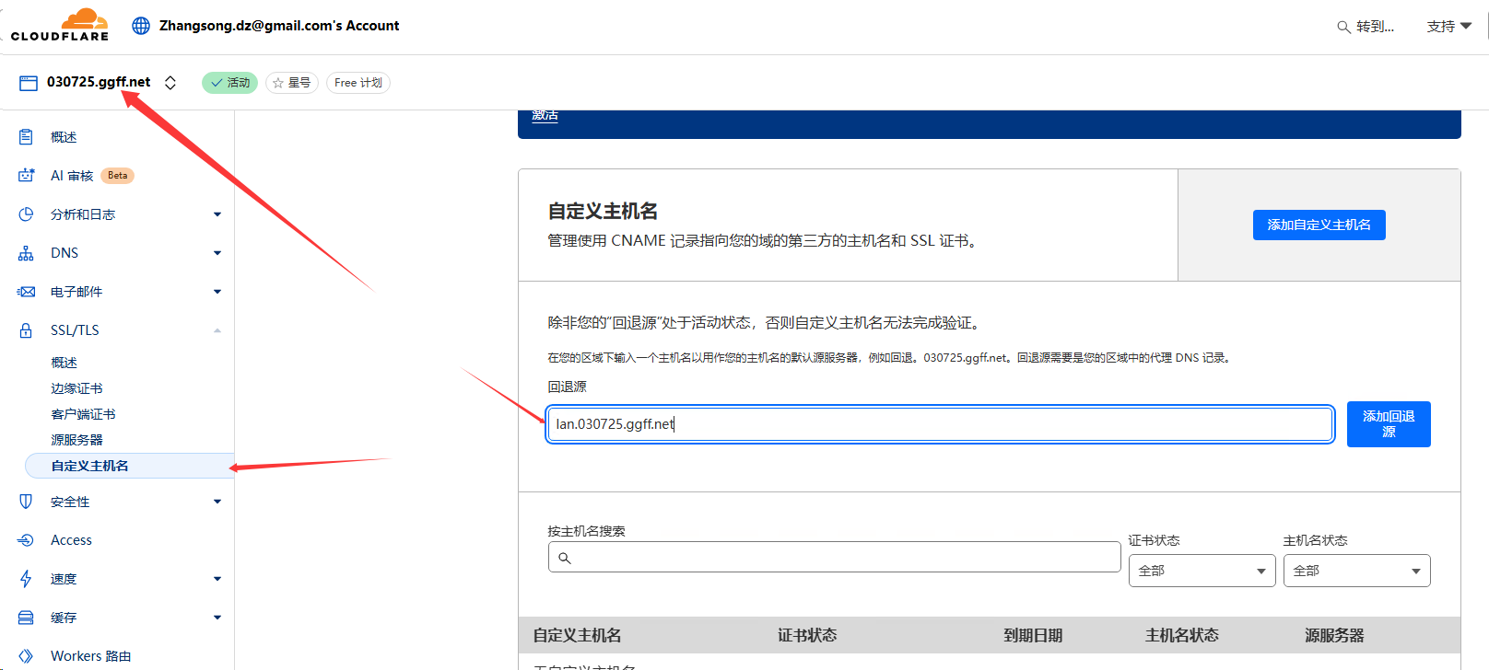The image size is (1489, 670).
Task: Click the globe icon beside account name
Action: point(141,26)
